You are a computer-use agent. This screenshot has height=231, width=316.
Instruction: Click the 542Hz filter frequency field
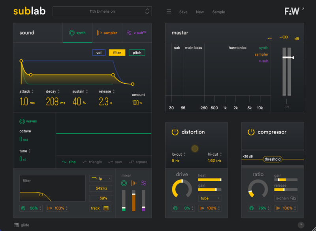[100, 188]
